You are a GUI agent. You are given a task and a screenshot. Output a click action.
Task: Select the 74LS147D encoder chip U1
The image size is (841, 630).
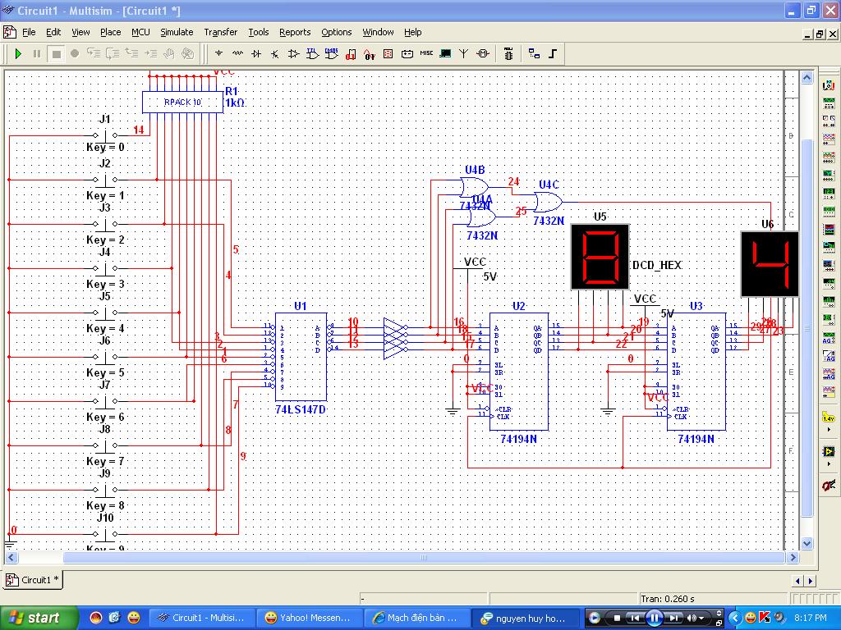coord(301,357)
